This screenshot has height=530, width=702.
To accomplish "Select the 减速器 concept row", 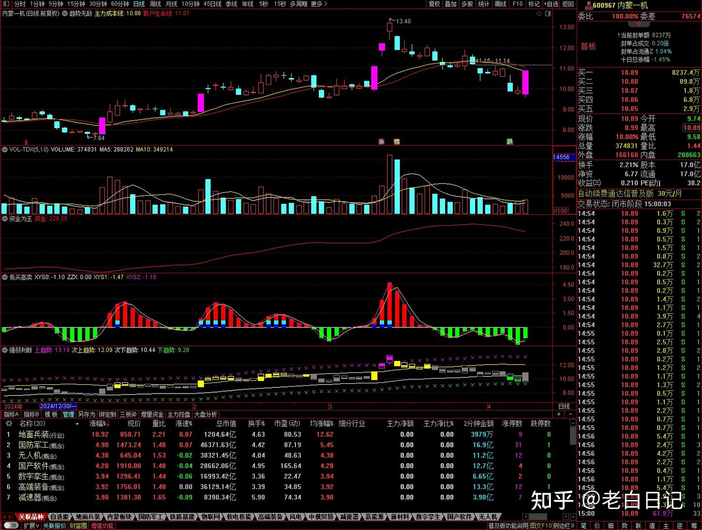I will [285, 497].
